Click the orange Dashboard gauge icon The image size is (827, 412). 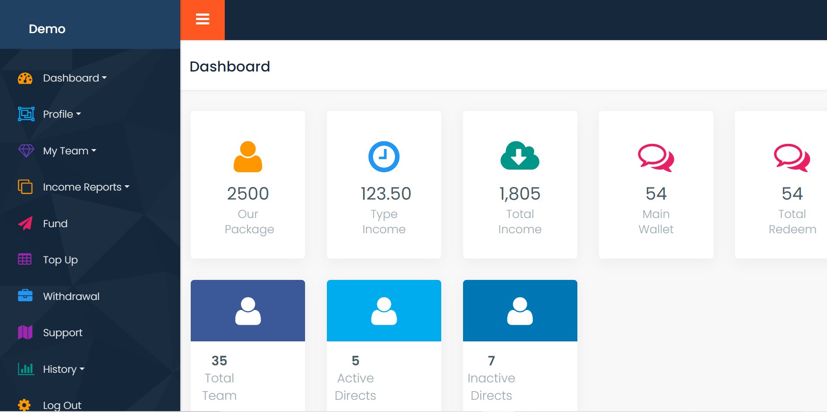click(25, 78)
